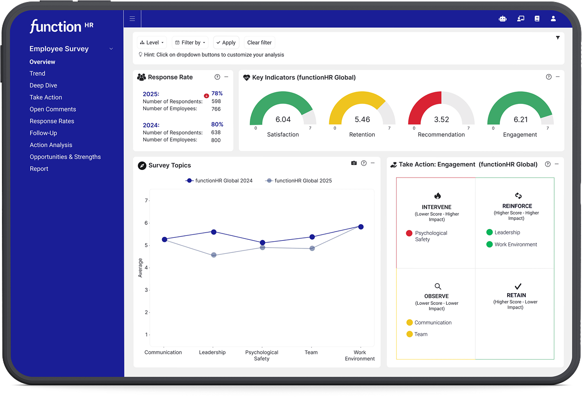Screen dimensions: 582x397
Task: Click the Retain checkmark icon
Action: pos(518,286)
